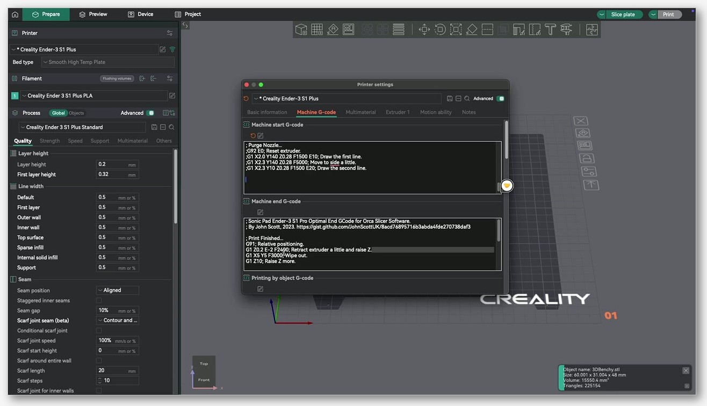707x406 pixels.
Task: Select the Support painting tool
Action: click(x=518, y=30)
